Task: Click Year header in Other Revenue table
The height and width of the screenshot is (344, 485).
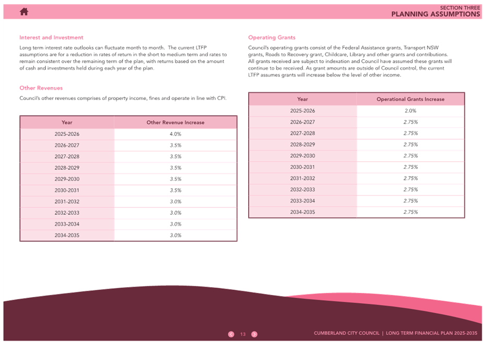Action: [67, 122]
